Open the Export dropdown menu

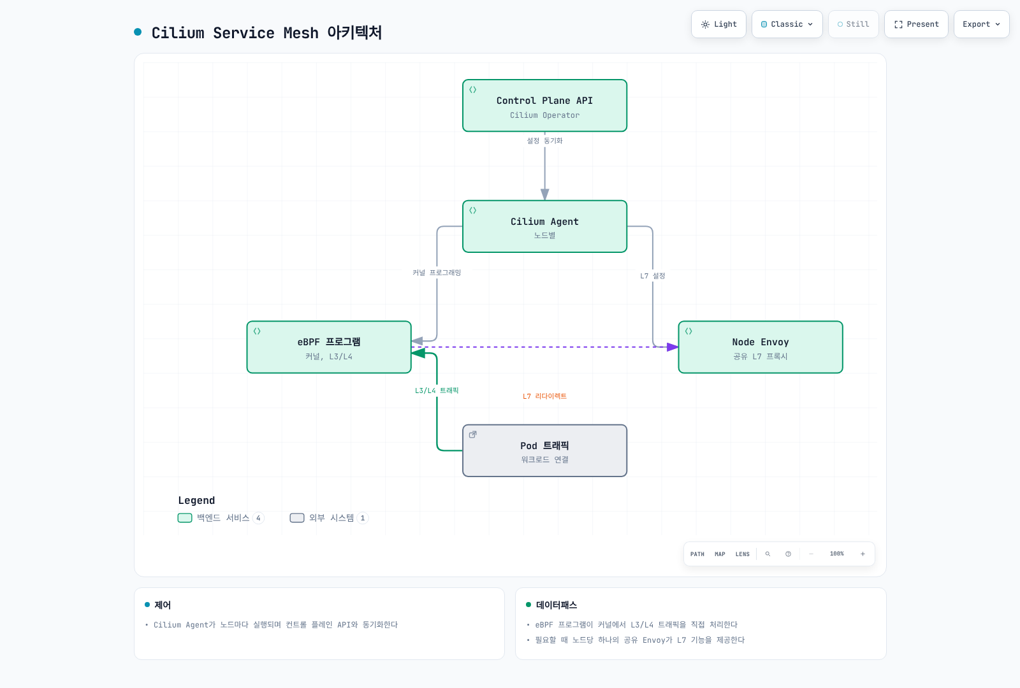click(x=982, y=24)
